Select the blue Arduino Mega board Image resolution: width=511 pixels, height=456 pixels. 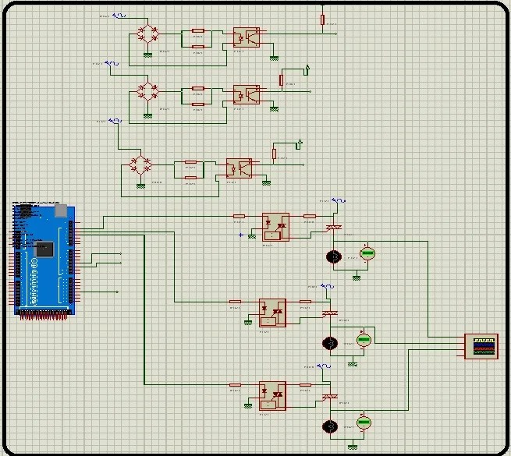point(44,260)
